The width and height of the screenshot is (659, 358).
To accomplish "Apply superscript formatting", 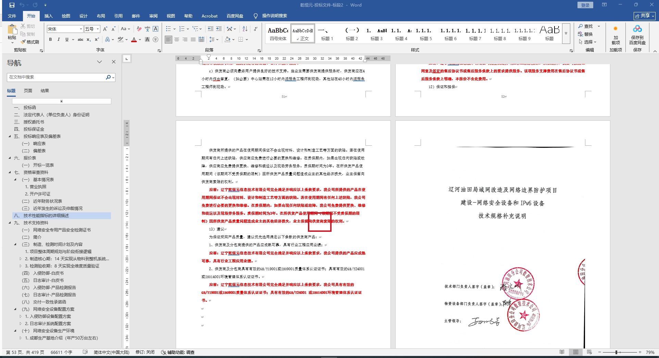I will 97,39.
